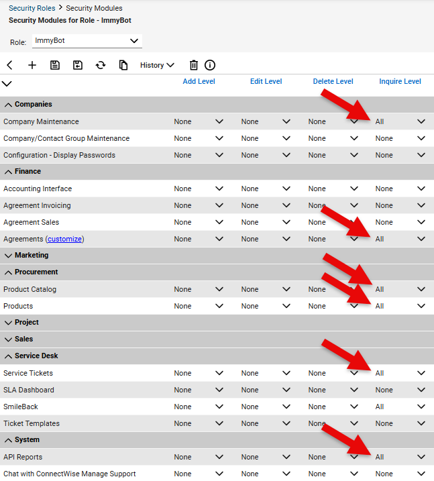
Task: Click the Save and Close icon
Action: (x=78, y=65)
